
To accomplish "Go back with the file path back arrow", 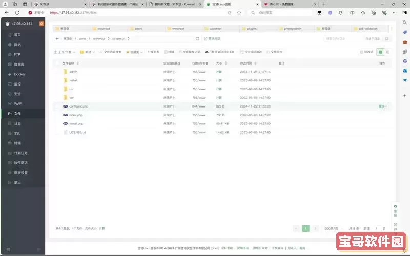I will point(57,39).
